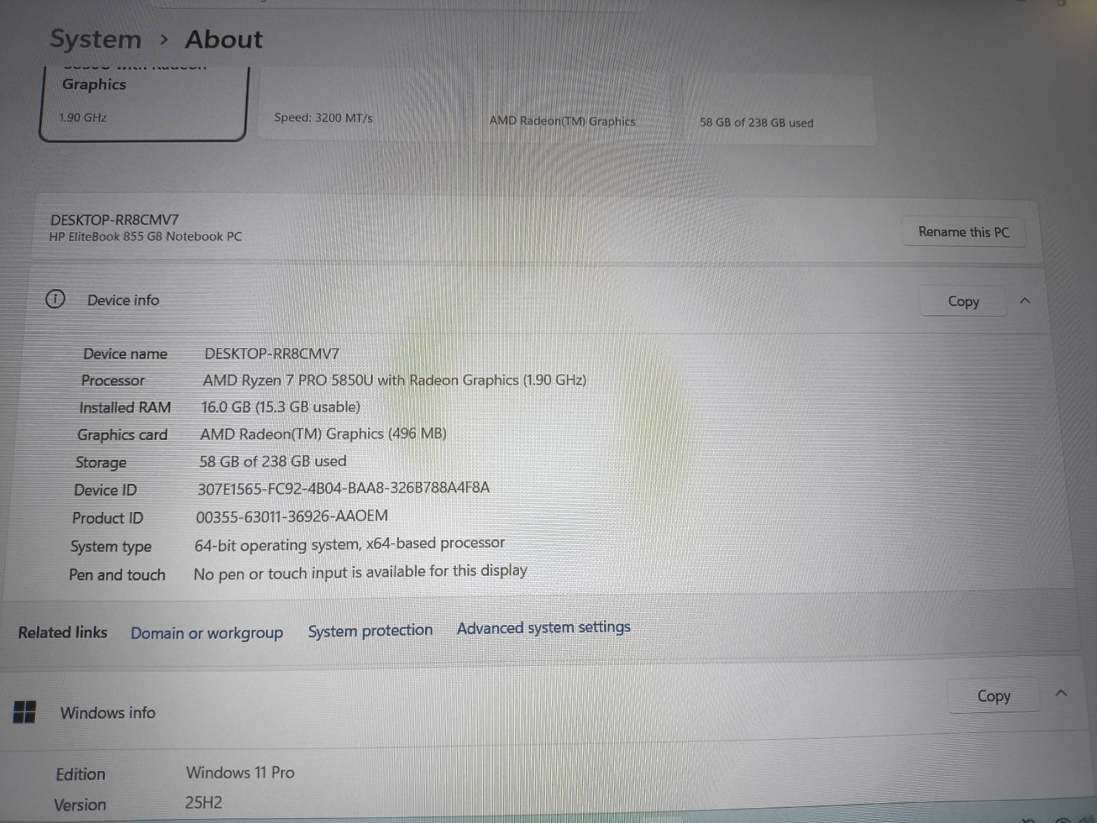Select the processor card showing 1.90 GHz

click(x=143, y=103)
